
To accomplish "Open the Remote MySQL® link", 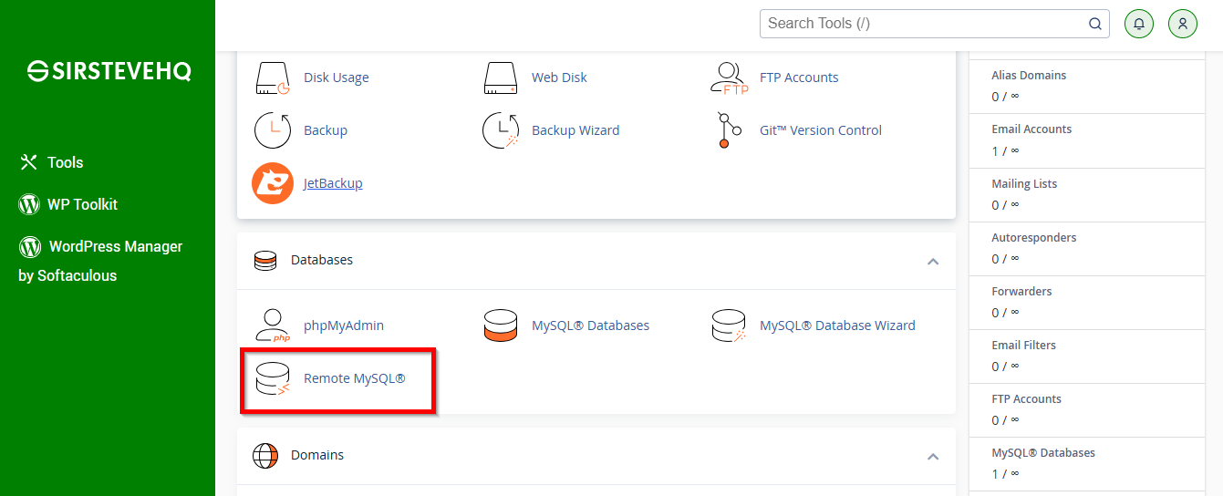I will [355, 378].
